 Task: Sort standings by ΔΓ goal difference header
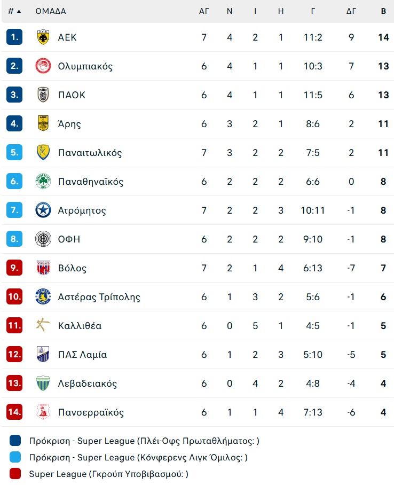tap(351, 11)
